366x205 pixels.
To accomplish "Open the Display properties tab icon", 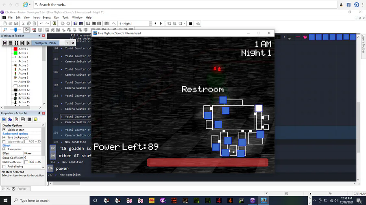I will pyautogui.click(x=4, y=119).
